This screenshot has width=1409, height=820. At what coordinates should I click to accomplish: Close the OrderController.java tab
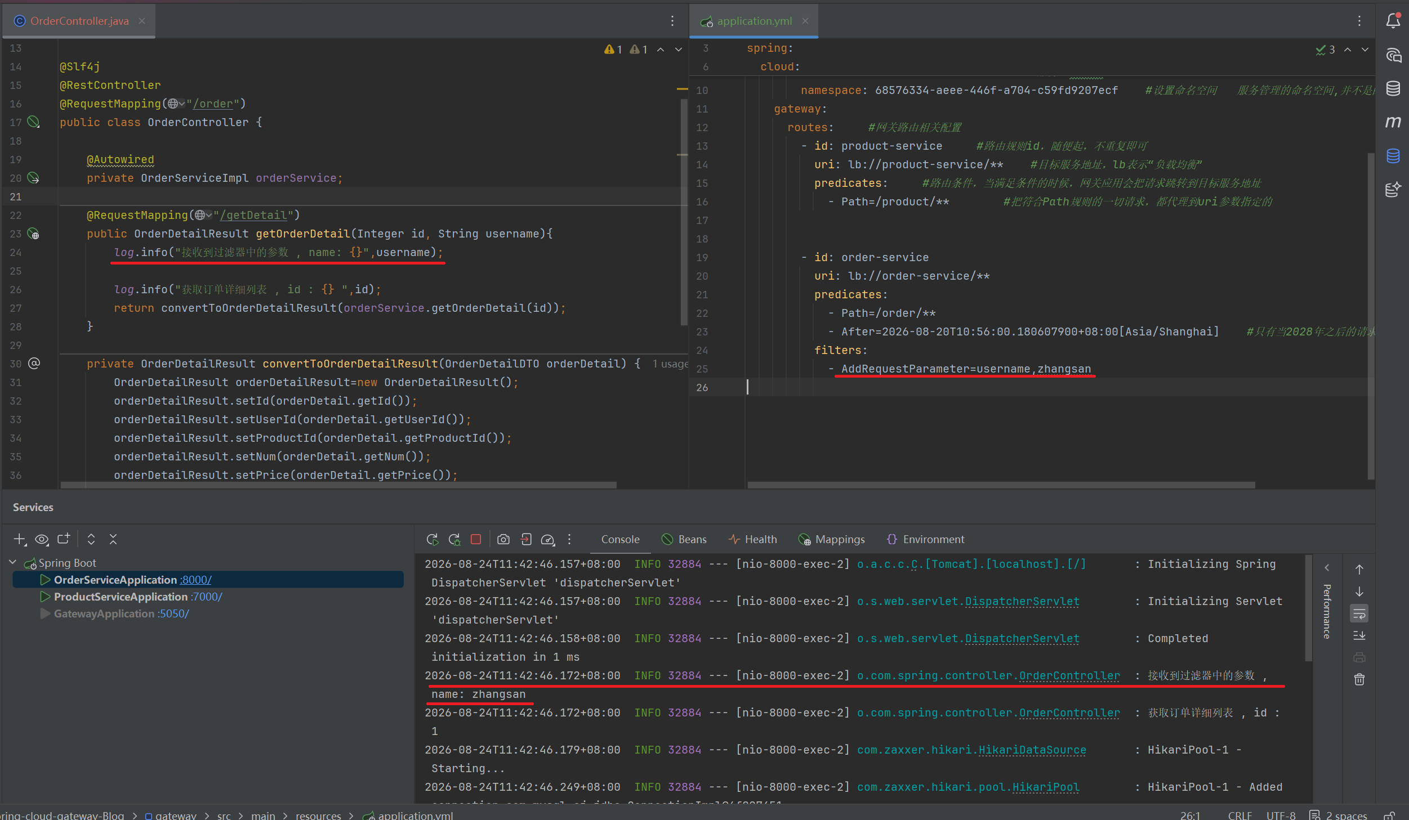click(x=142, y=21)
